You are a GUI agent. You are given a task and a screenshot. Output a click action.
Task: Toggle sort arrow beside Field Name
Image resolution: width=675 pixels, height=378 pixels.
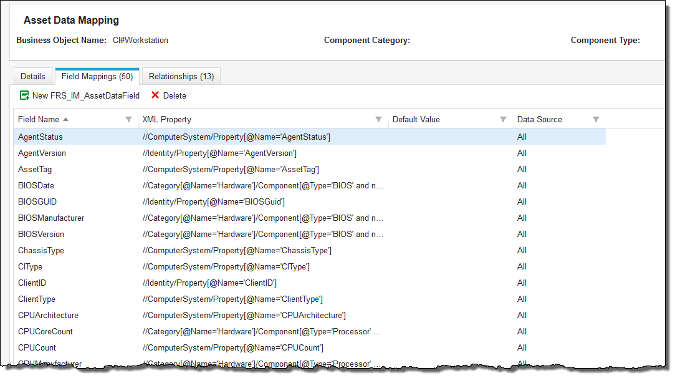(66, 119)
